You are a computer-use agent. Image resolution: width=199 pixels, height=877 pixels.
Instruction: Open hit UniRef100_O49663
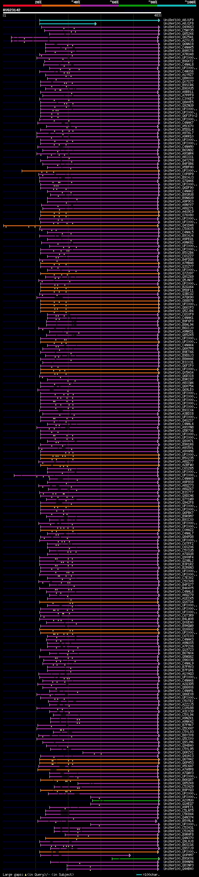[x=178, y=27]
